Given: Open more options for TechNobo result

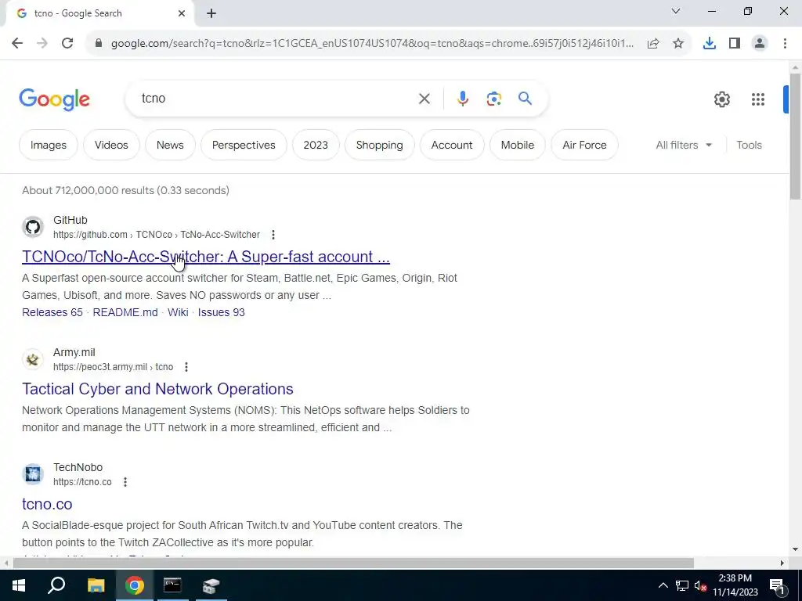Looking at the screenshot, I should (x=125, y=482).
